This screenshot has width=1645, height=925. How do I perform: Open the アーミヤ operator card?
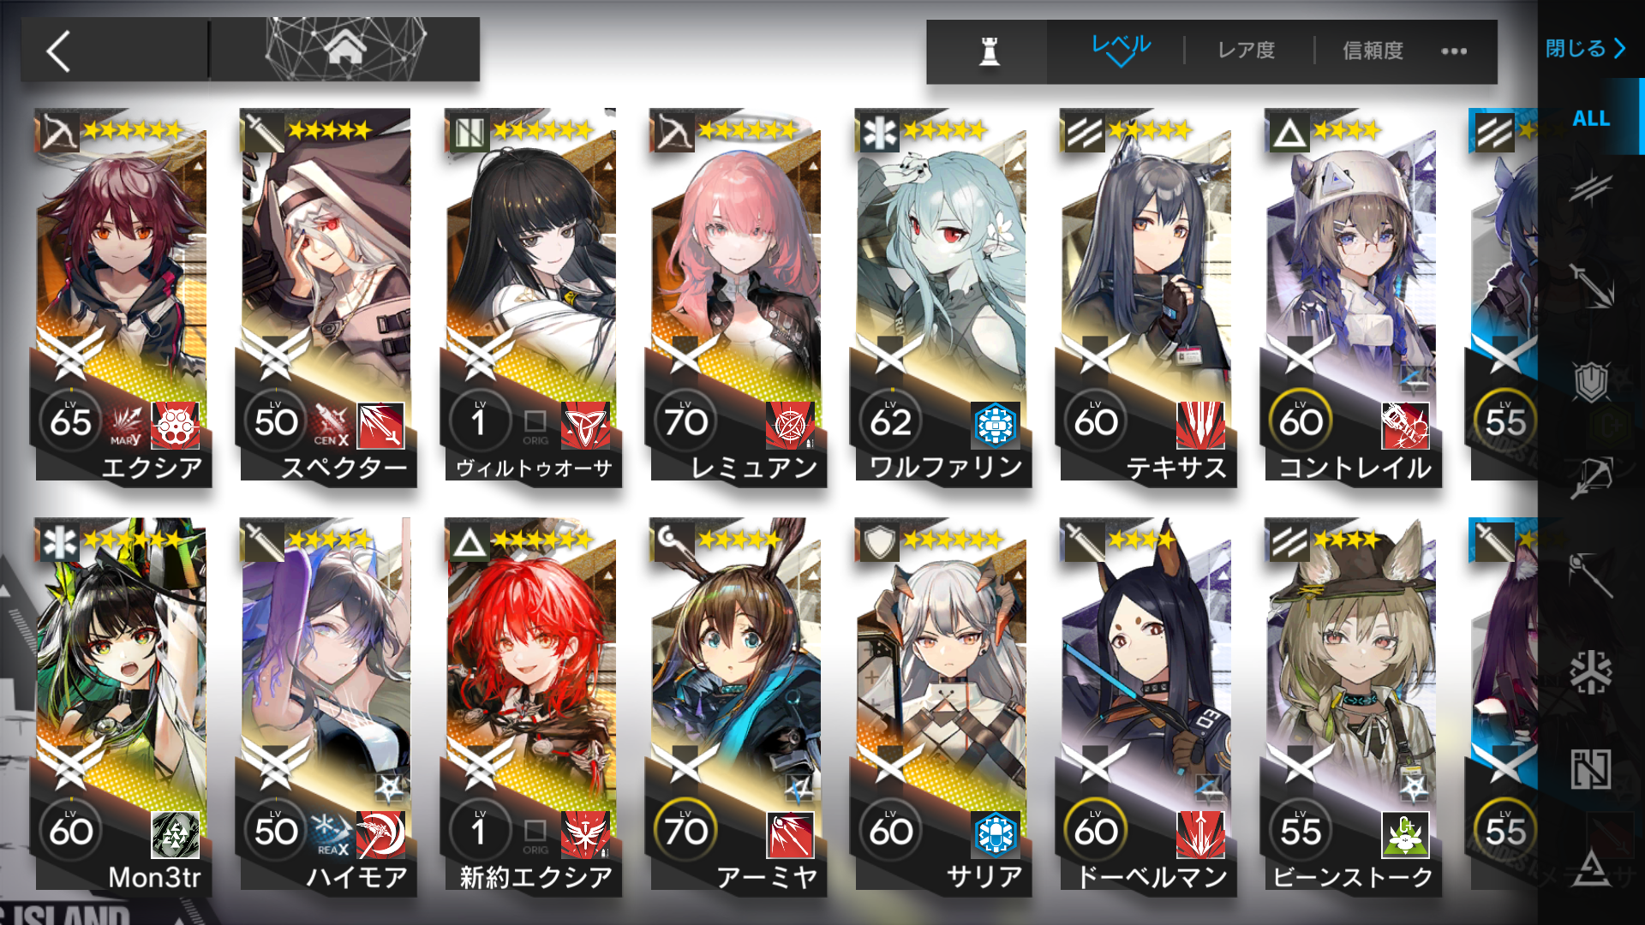point(737,707)
